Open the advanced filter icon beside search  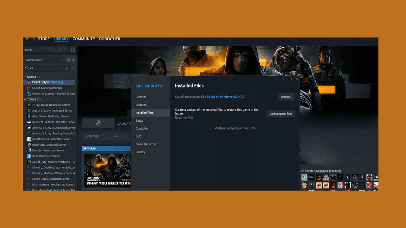(x=72, y=69)
